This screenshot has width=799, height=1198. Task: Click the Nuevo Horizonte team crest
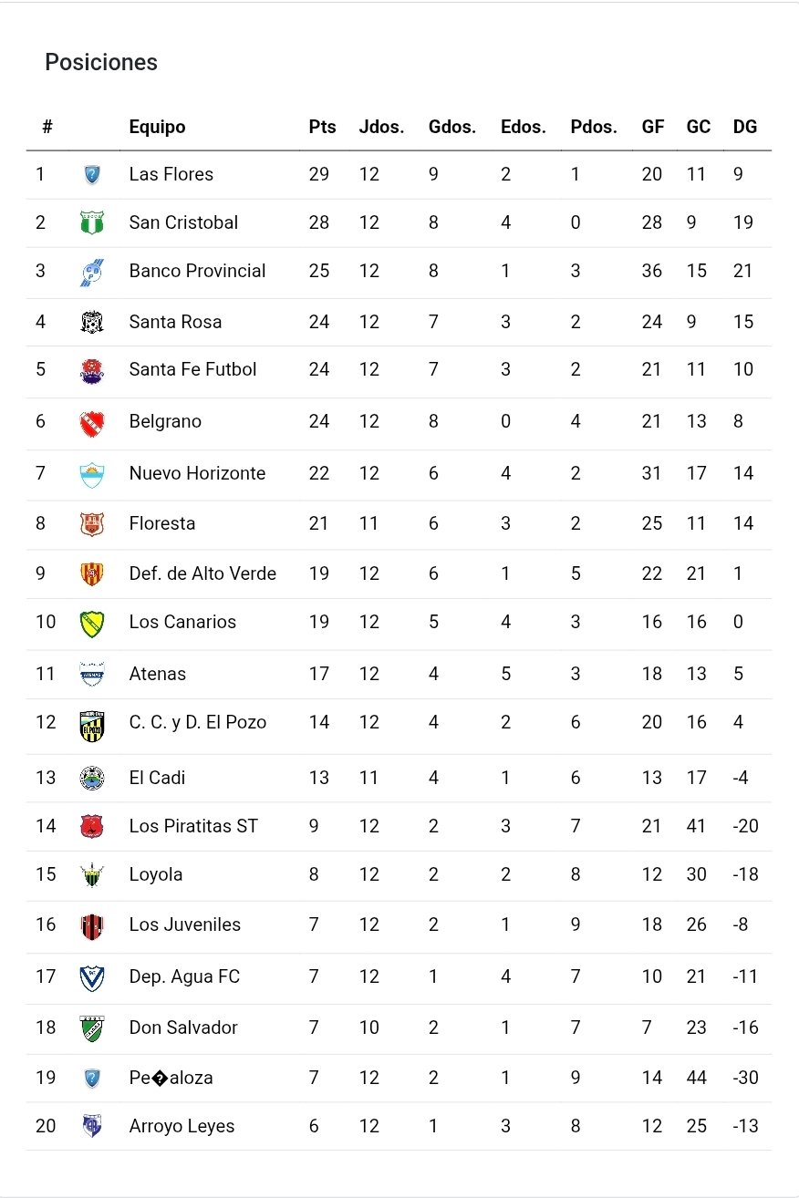click(x=92, y=474)
